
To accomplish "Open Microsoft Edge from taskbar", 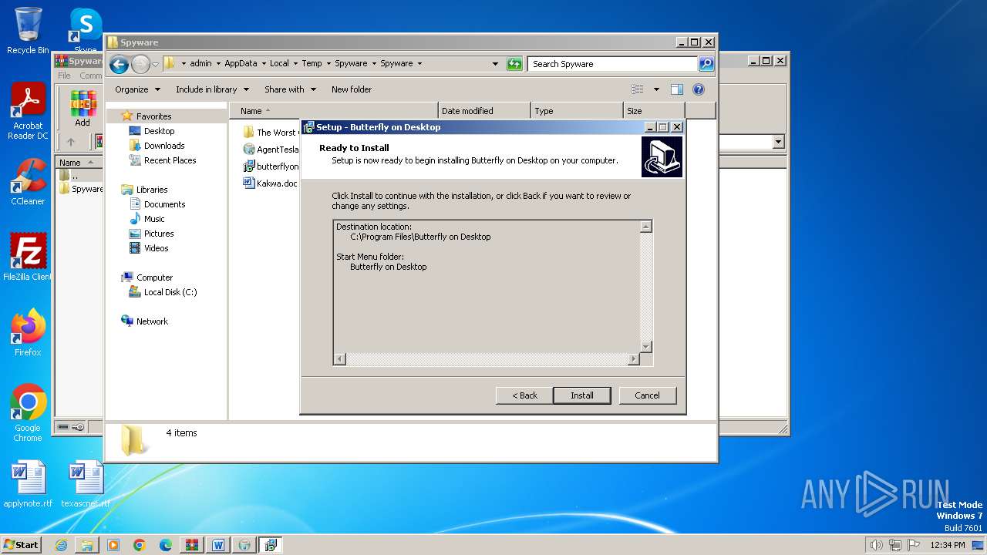I will click(166, 545).
